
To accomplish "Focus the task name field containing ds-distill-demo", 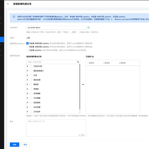I will (56, 28).
